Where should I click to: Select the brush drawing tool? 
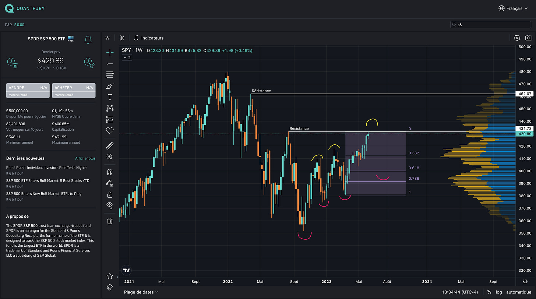(x=110, y=86)
